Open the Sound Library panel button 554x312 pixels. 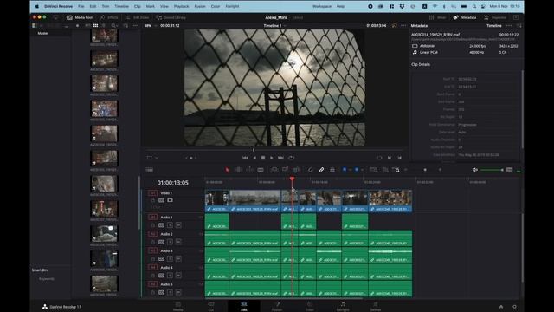tap(171, 17)
